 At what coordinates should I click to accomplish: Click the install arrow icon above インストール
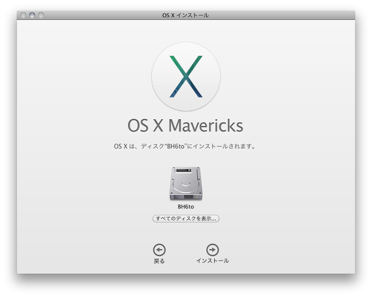[213, 250]
